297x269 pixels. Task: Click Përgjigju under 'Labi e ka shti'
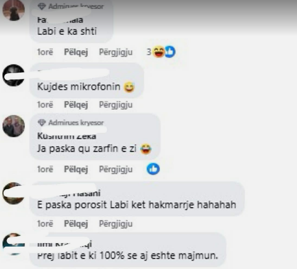(x=116, y=52)
